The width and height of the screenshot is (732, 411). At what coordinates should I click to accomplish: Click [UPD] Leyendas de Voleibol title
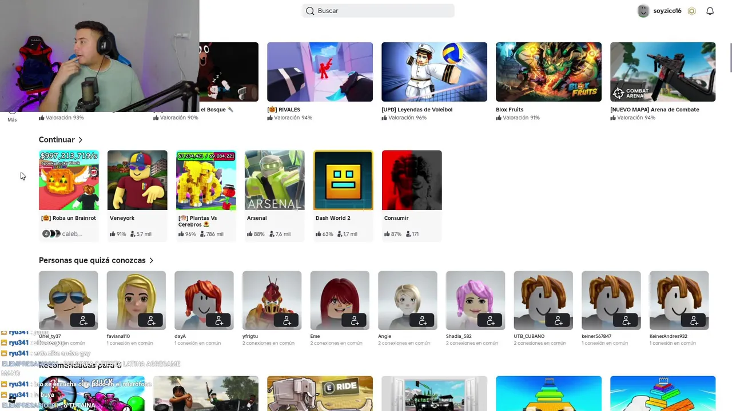click(x=417, y=110)
